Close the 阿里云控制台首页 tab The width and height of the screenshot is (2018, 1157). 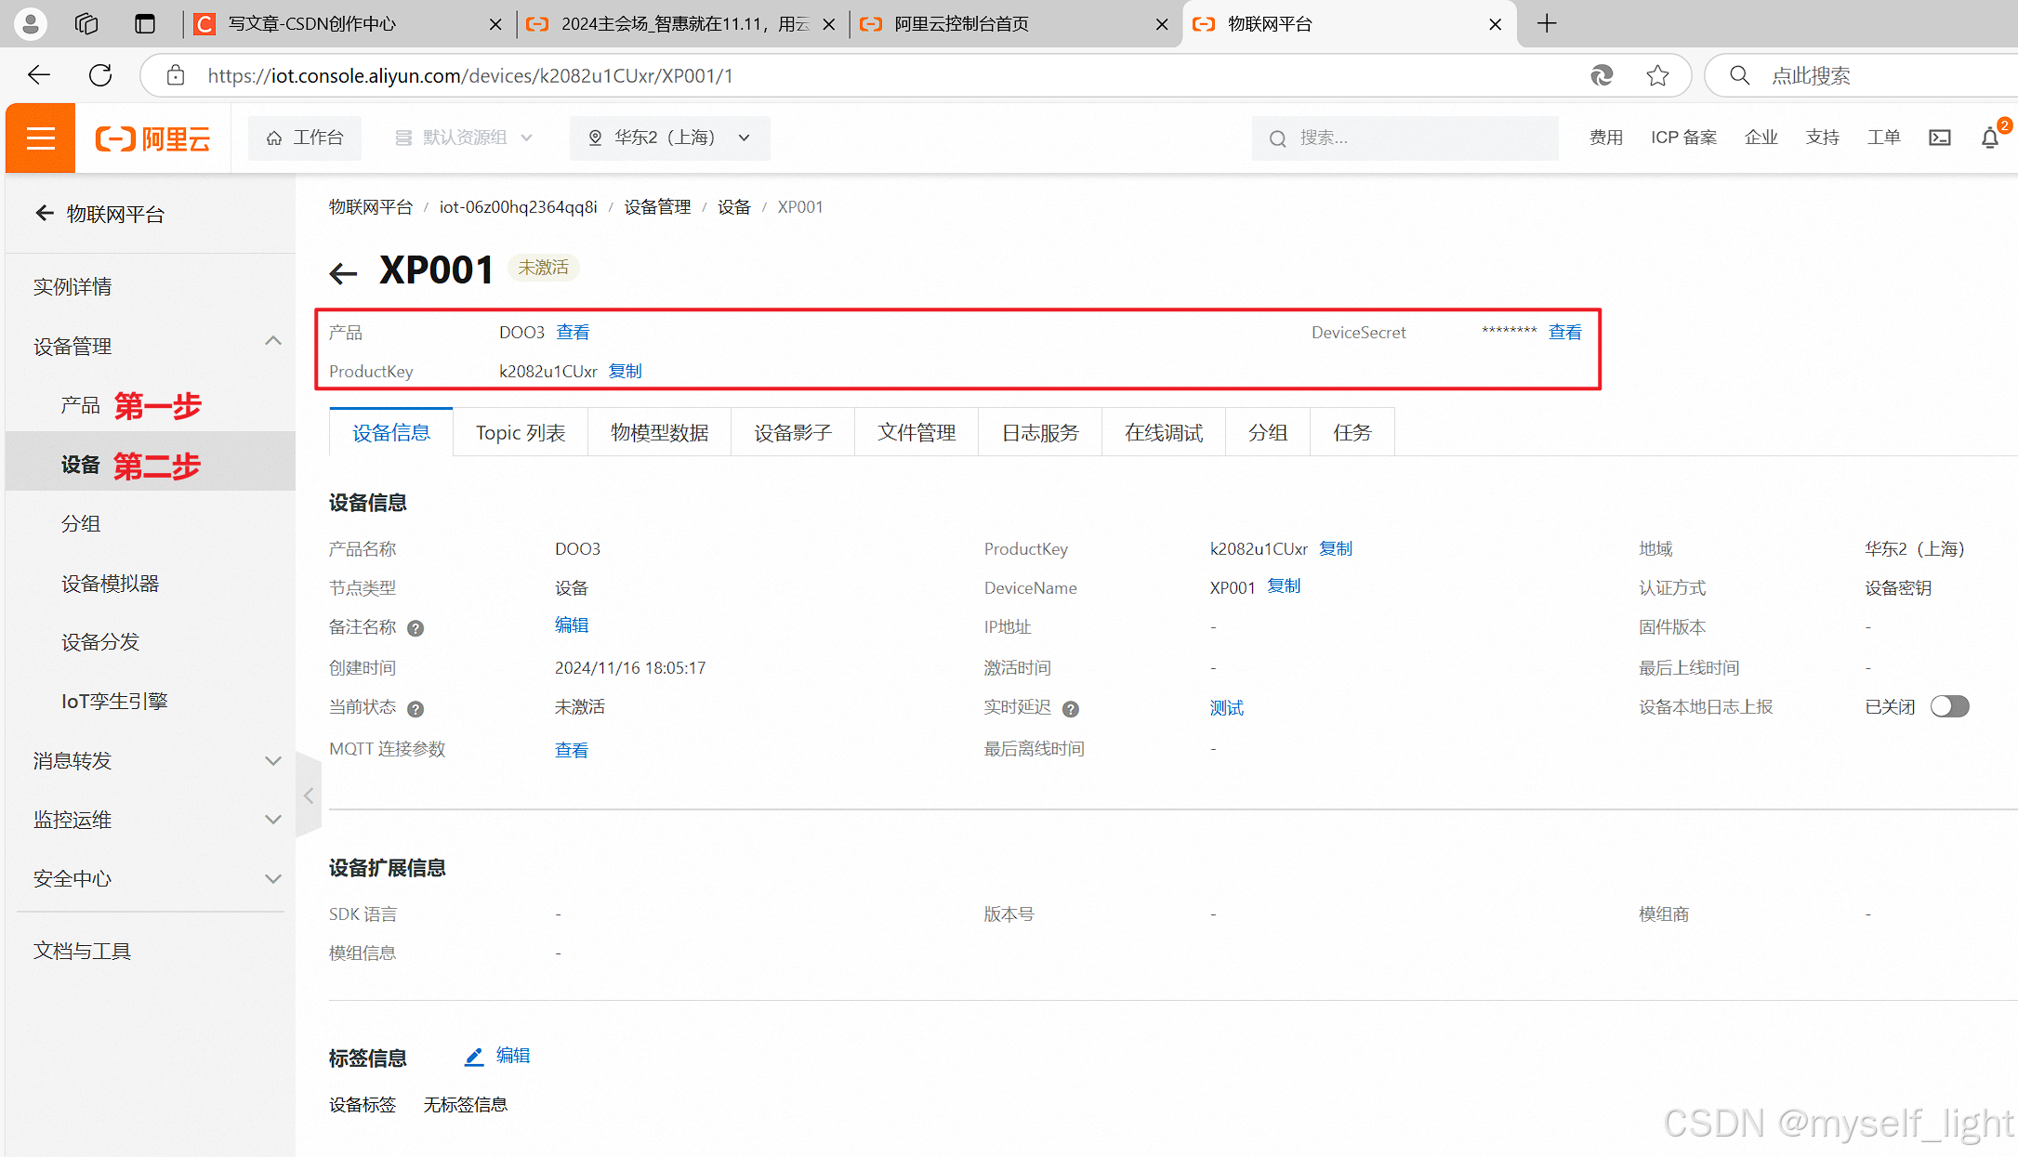(1162, 24)
